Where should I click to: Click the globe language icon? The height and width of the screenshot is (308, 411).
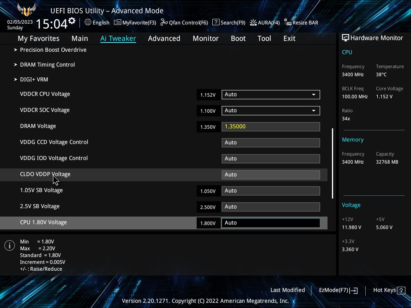point(88,22)
